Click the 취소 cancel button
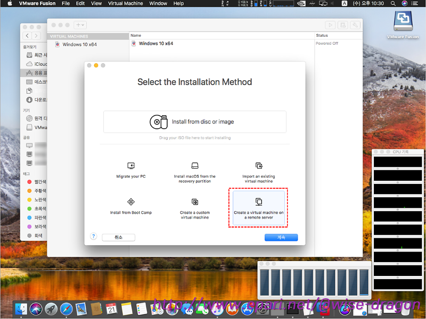 coord(118,237)
